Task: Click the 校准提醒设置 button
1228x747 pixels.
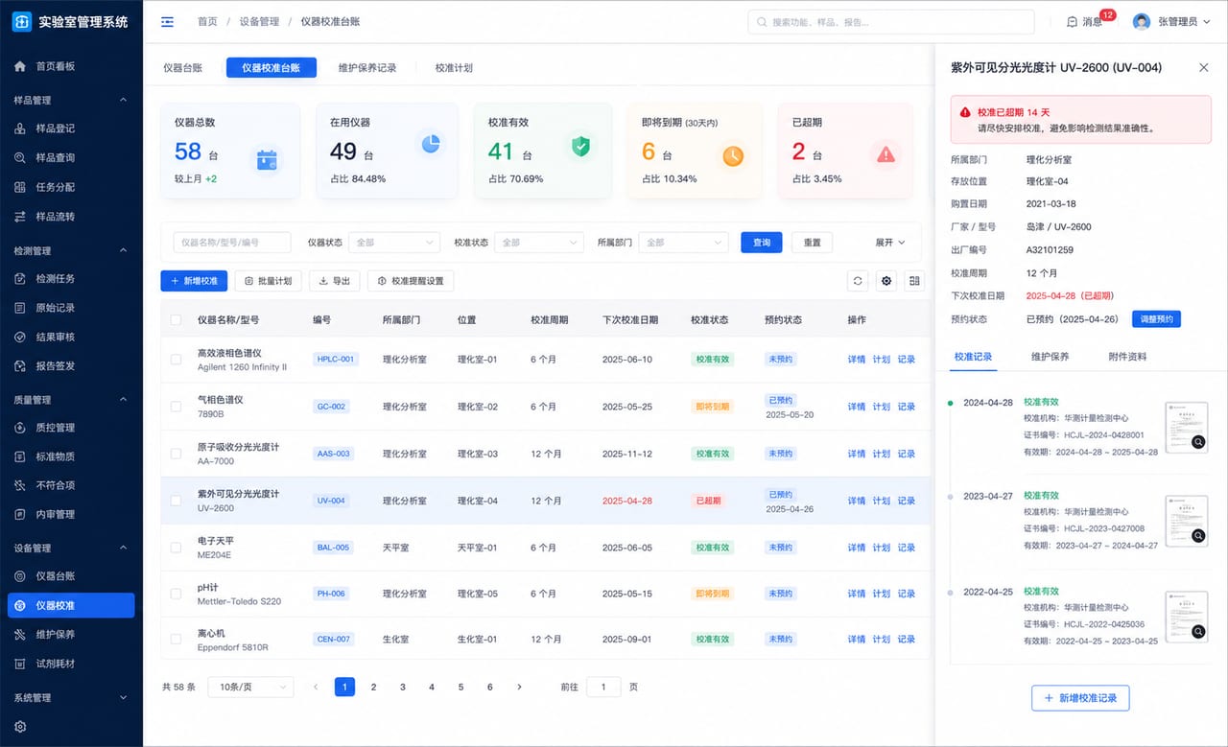Action: [x=411, y=281]
